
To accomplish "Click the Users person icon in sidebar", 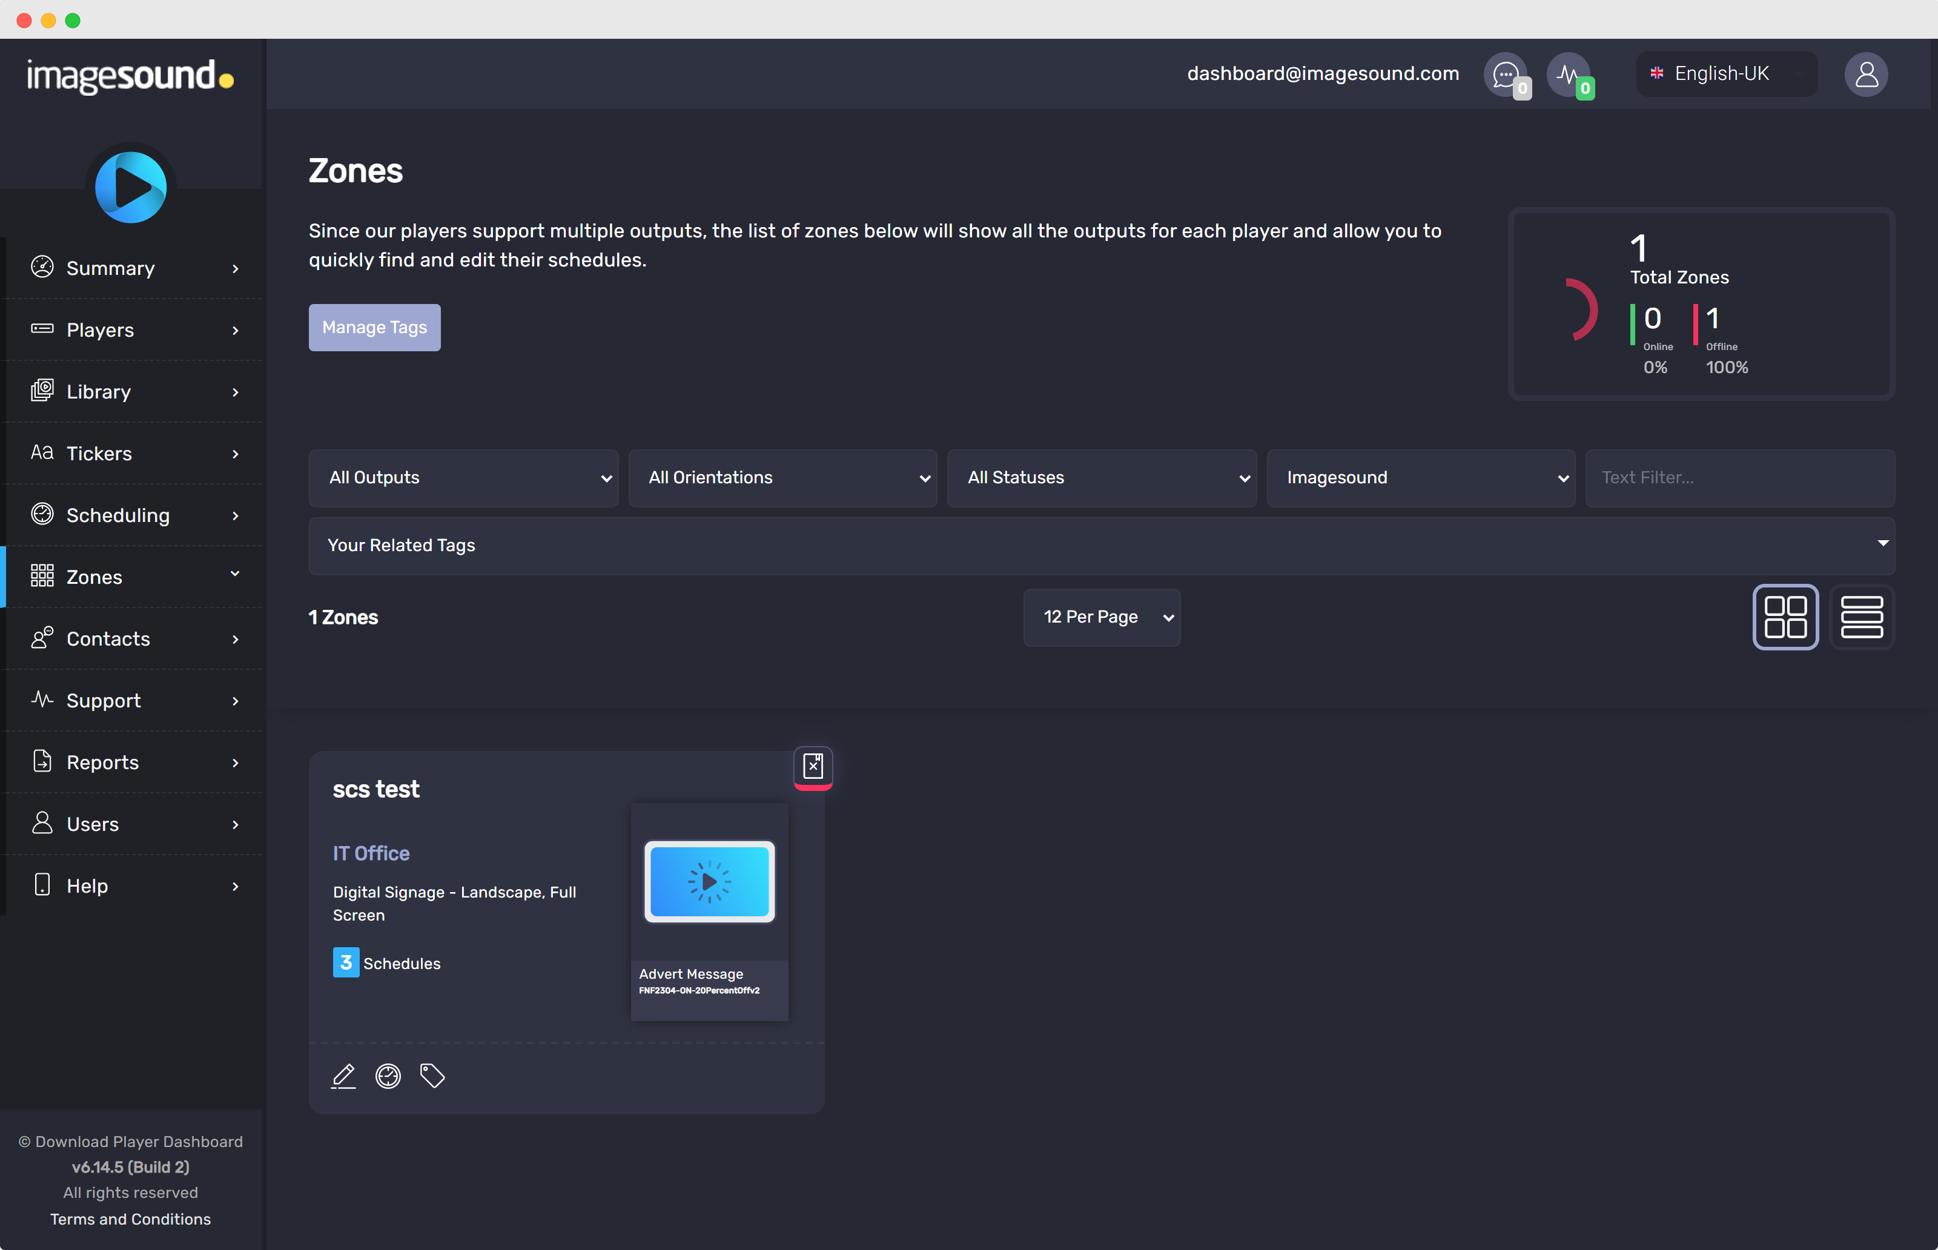I will (42, 822).
